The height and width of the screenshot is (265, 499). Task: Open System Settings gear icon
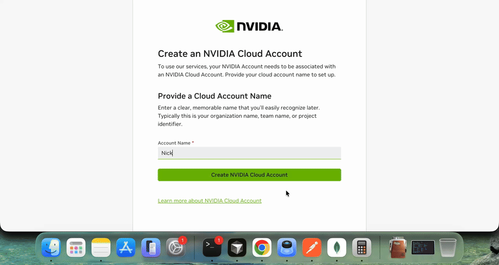pyautogui.click(x=176, y=247)
